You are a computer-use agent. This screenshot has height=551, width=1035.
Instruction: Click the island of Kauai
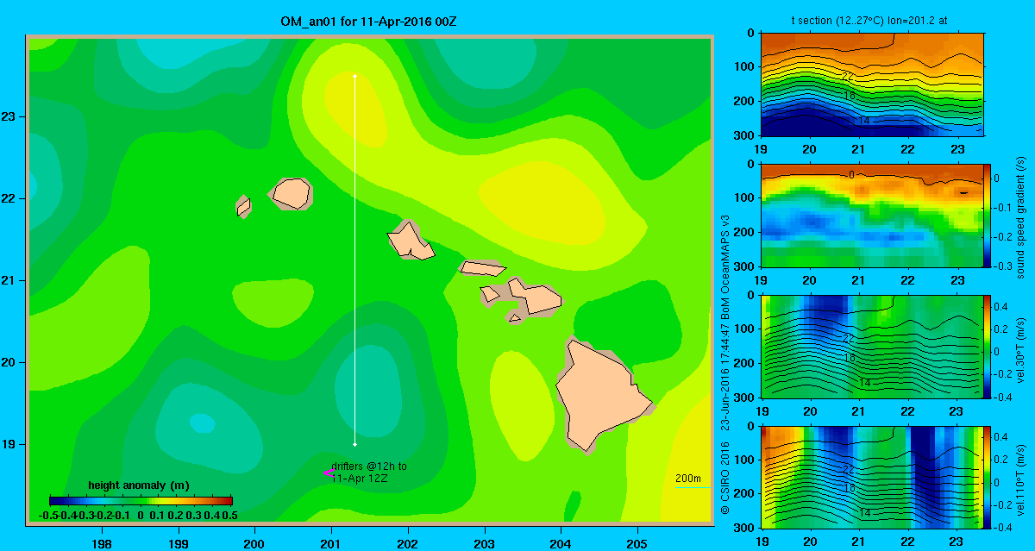291,194
